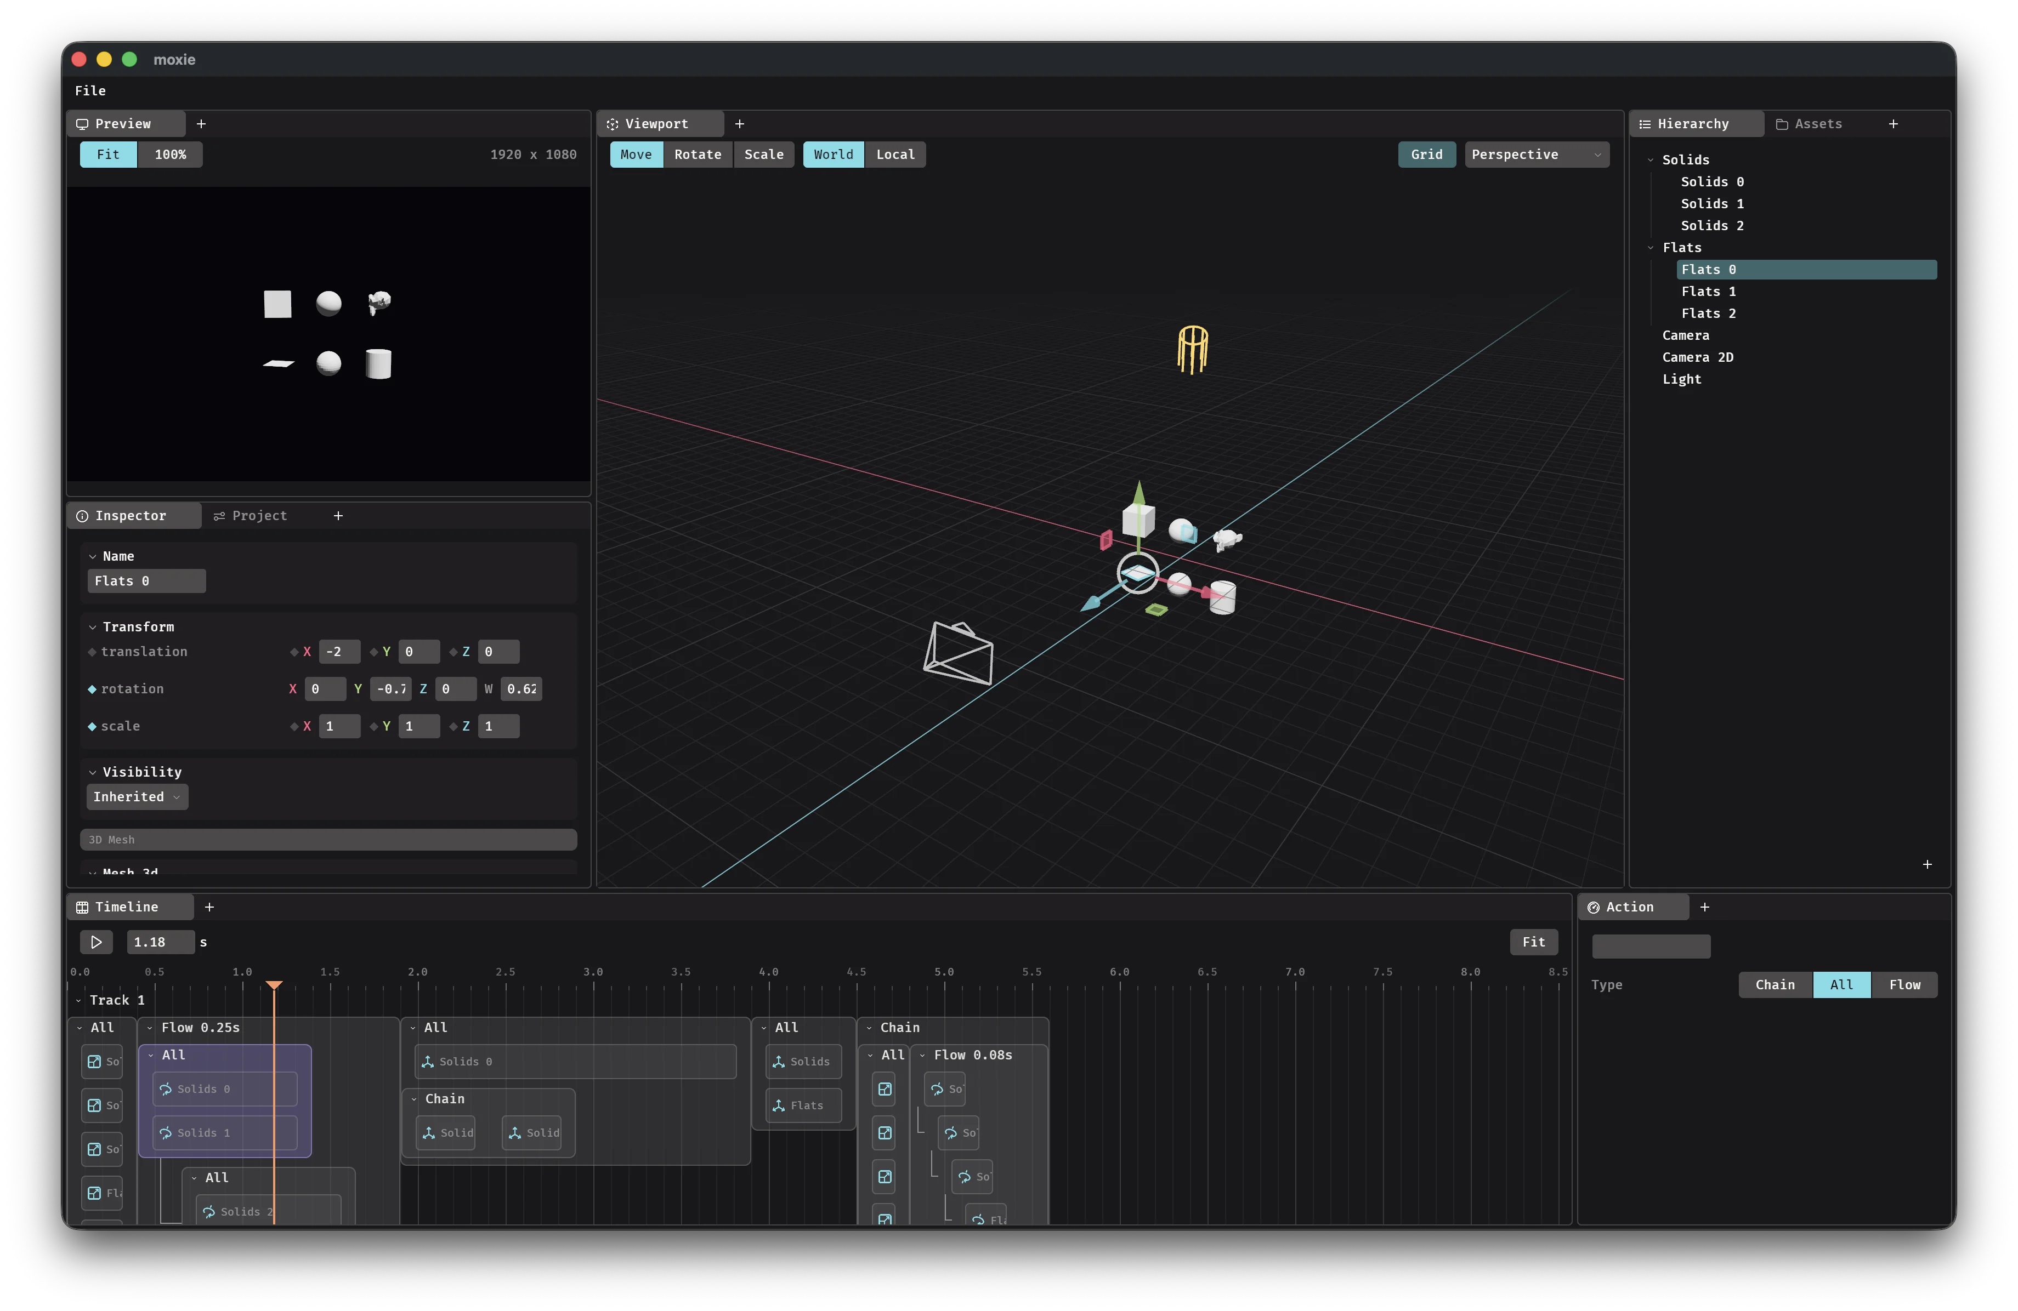Collapse the Transform section in Inspector
2018x1311 pixels.
[93, 628]
